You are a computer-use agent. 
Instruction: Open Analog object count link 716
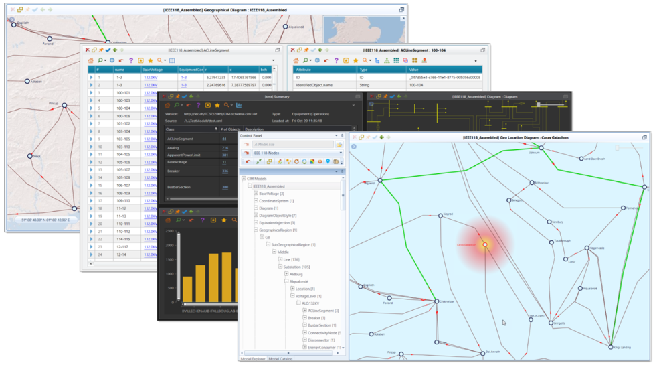pyautogui.click(x=225, y=148)
